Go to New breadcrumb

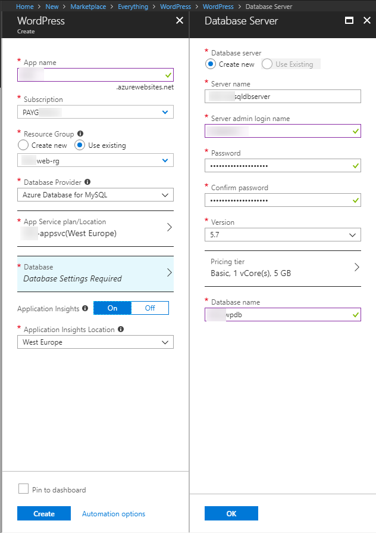pyautogui.click(x=52, y=7)
